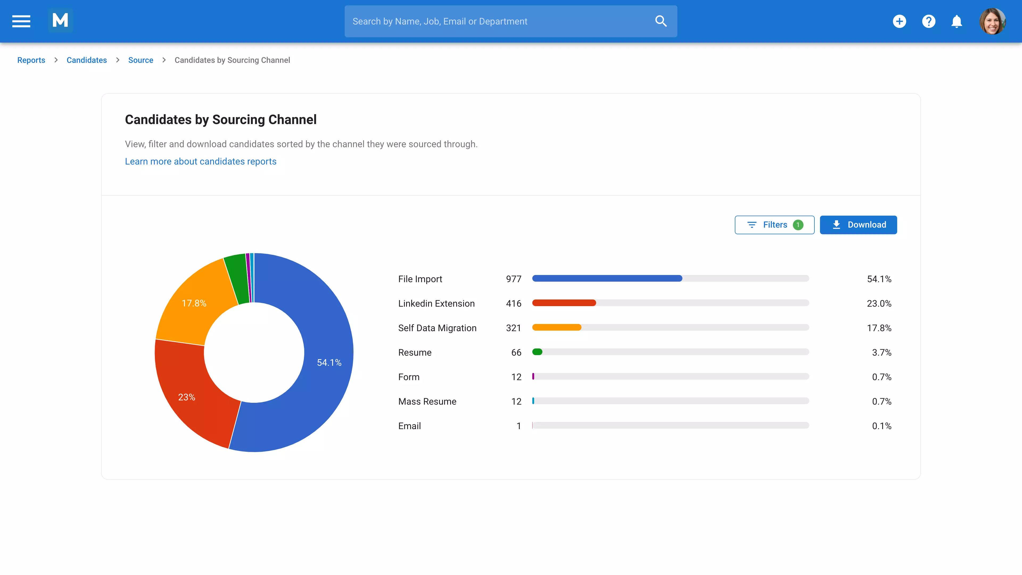1022x575 pixels.
Task: Go to Candidates breadcrumb
Action: (87, 60)
